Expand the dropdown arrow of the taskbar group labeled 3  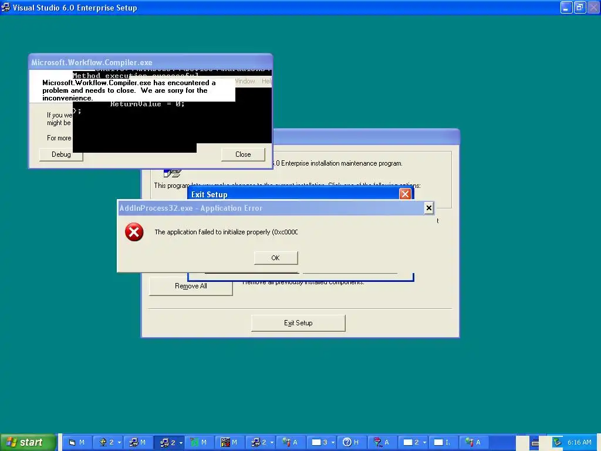click(333, 443)
